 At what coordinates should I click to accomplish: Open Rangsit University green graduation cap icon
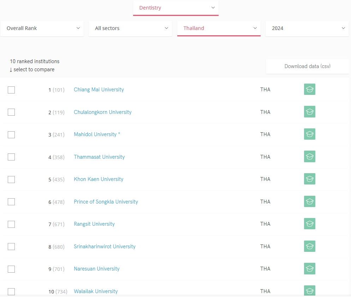click(x=310, y=224)
